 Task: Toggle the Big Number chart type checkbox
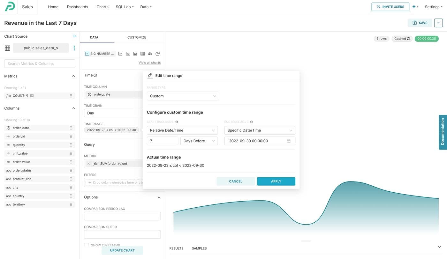[x=87, y=54]
